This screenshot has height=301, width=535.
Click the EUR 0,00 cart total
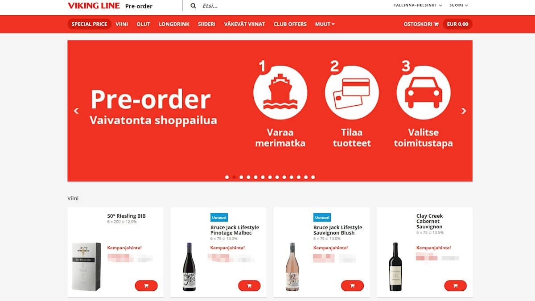[457, 24]
